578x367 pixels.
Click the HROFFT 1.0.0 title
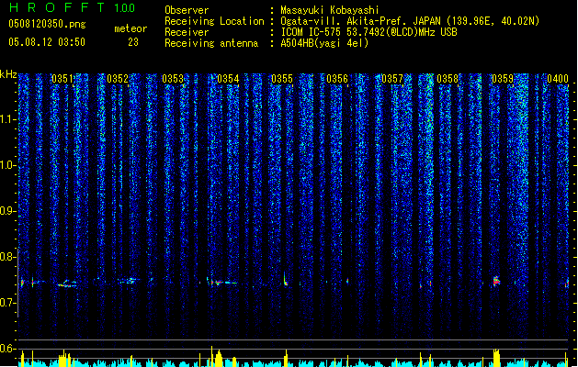click(73, 7)
